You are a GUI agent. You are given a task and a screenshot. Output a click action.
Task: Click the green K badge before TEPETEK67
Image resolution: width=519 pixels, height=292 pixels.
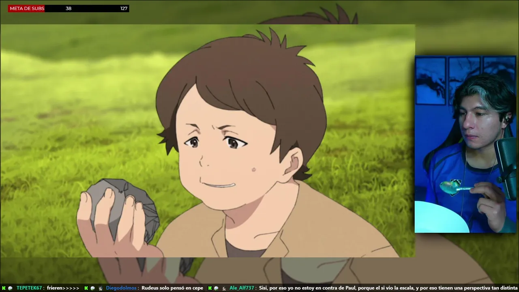click(x=4, y=288)
